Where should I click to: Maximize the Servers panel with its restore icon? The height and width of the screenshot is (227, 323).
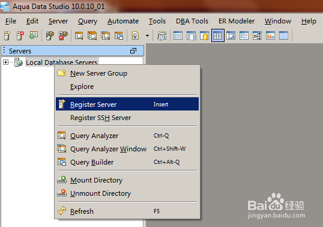tap(133, 50)
